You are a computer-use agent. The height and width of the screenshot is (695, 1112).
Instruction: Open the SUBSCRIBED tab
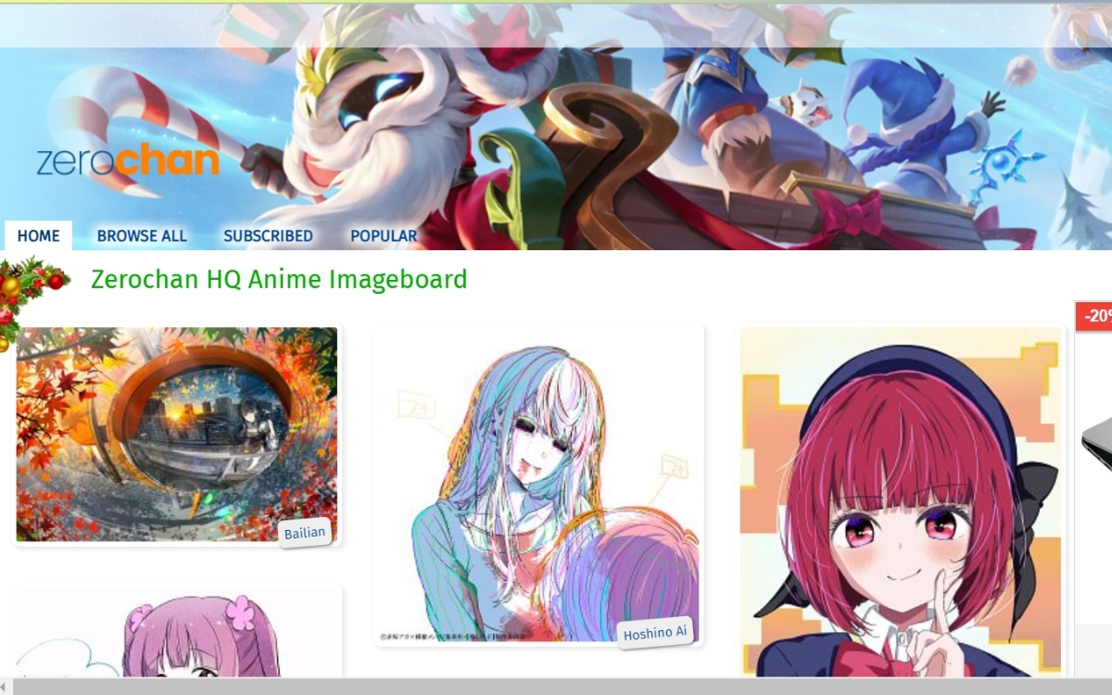tap(268, 235)
